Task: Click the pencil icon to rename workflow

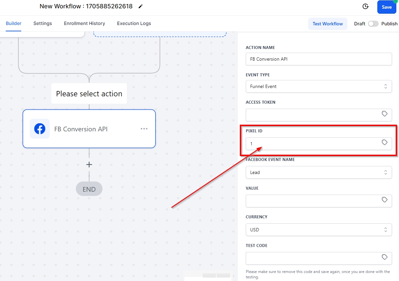Action: pyautogui.click(x=141, y=6)
